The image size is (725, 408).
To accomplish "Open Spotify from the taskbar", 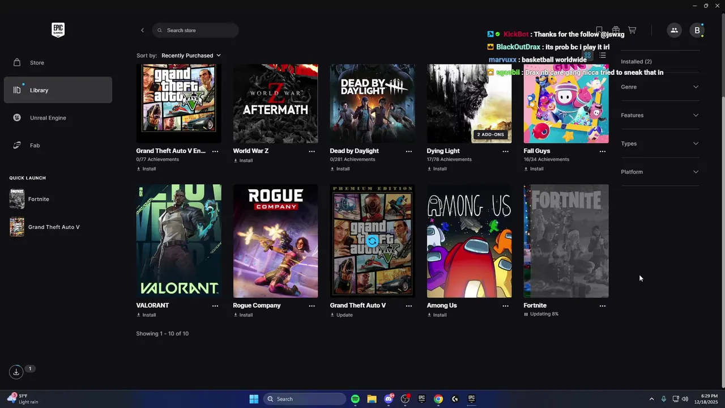I will [x=355, y=399].
